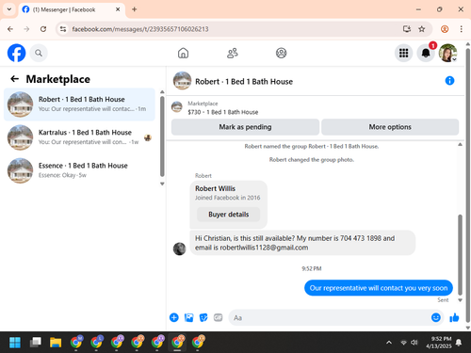471x353 pixels.
Task: Click Robert's sender avatar beside message
Action: [x=179, y=249]
